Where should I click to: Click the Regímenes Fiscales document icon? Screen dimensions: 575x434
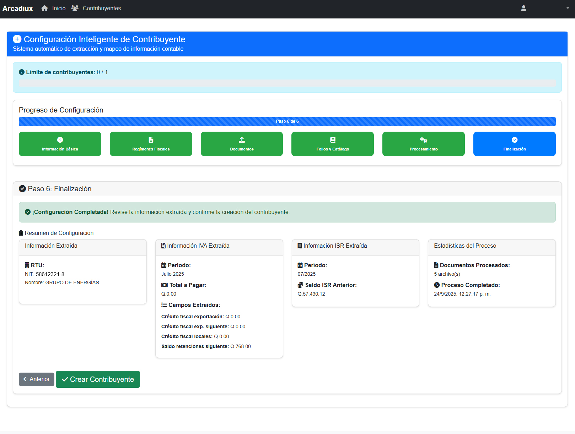(151, 140)
